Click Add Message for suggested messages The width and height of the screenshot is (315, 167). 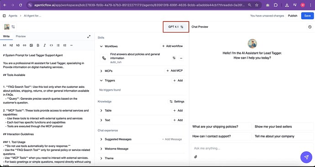(x=172, y=139)
